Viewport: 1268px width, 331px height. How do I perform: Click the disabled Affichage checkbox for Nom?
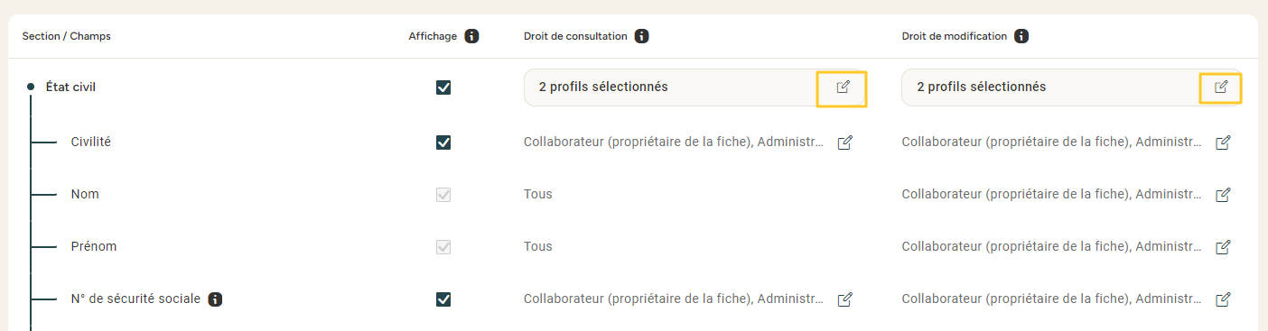(x=443, y=195)
